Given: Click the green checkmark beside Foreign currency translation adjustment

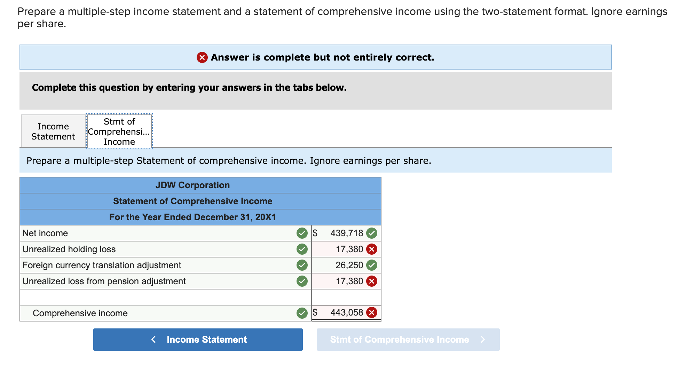Looking at the screenshot, I should tap(302, 265).
